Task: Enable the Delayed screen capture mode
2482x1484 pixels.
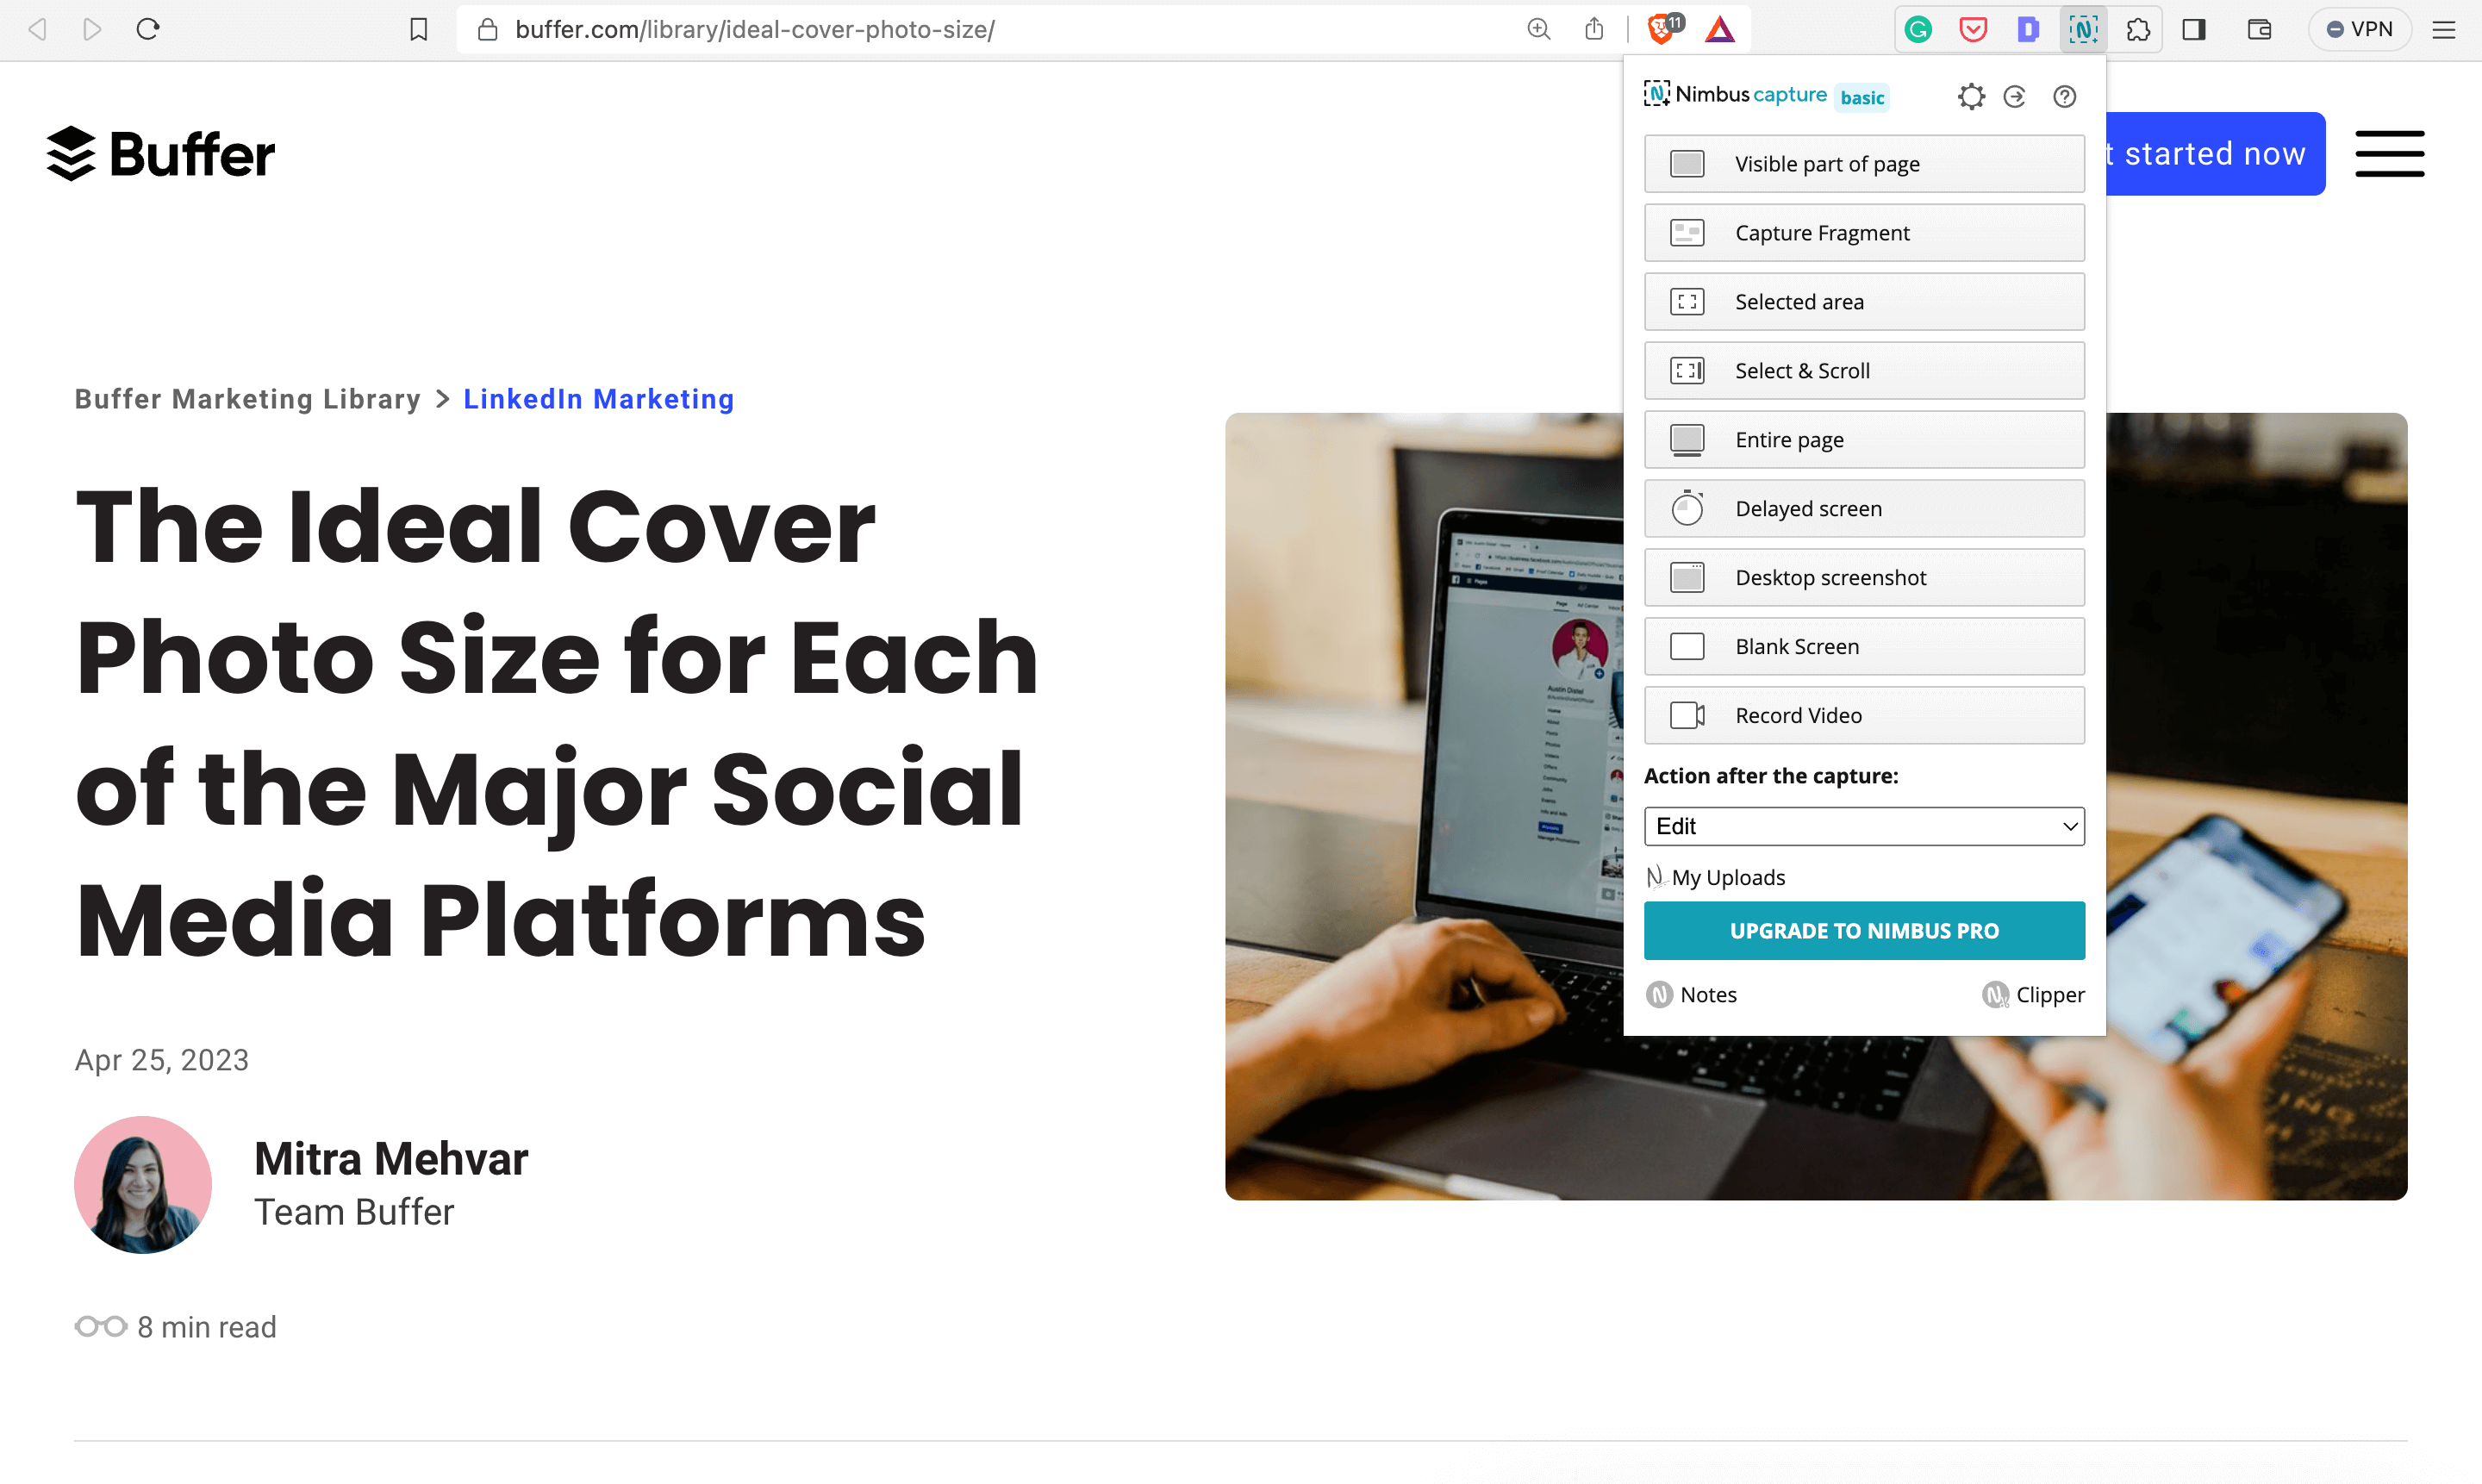Action: (x=1864, y=507)
